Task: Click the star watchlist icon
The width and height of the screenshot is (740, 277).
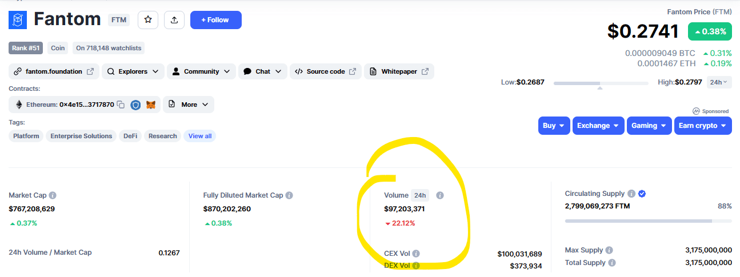Action: 148,20
